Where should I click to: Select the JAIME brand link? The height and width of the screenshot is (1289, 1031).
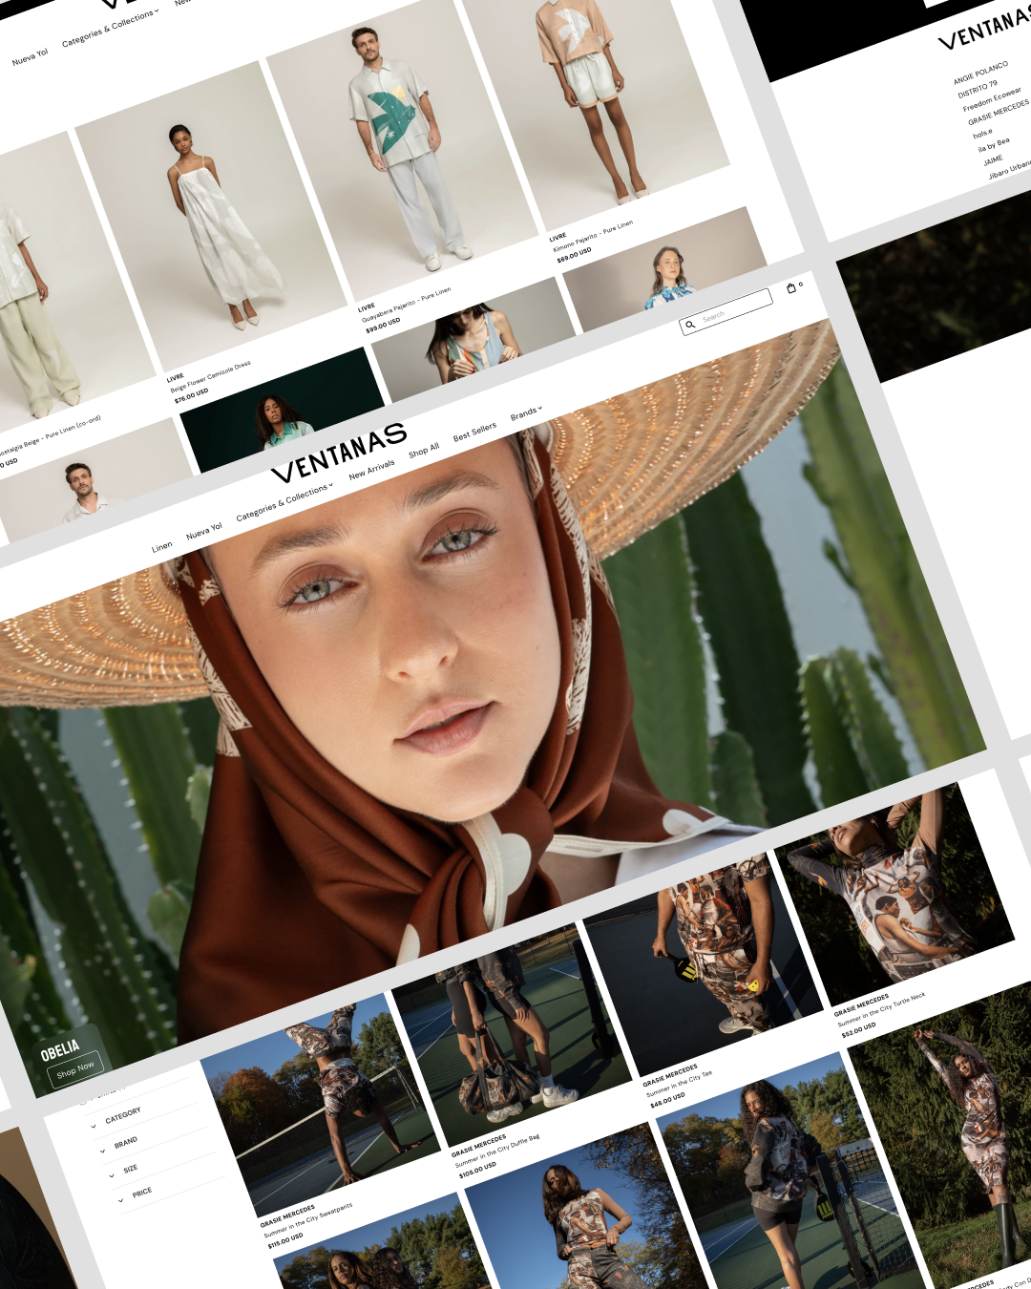pyautogui.click(x=993, y=160)
